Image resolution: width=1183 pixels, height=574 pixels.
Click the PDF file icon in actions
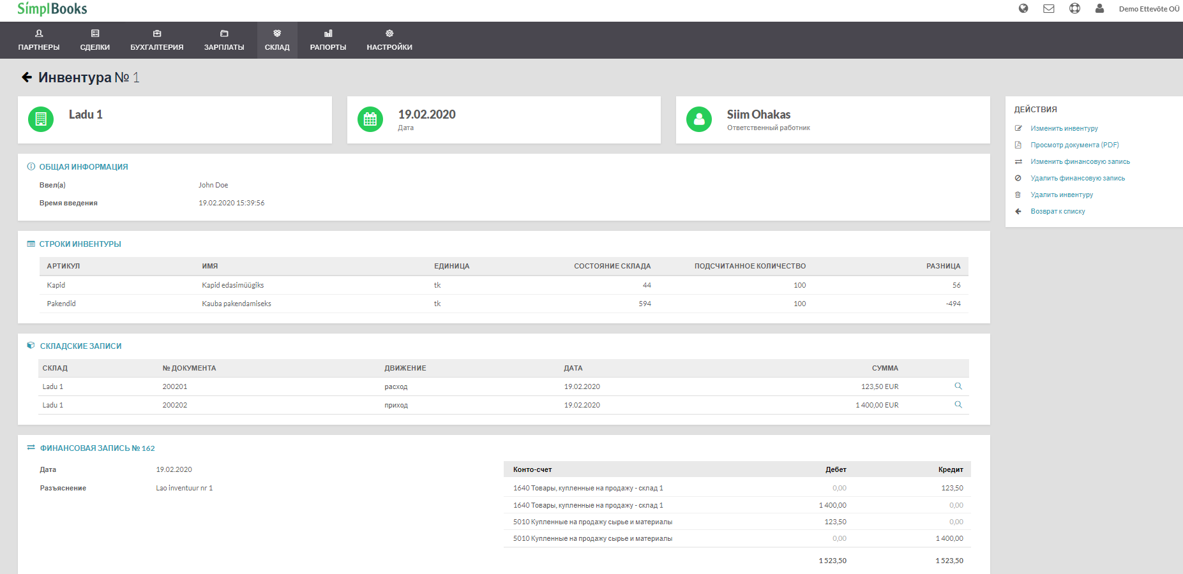[x=1018, y=145]
